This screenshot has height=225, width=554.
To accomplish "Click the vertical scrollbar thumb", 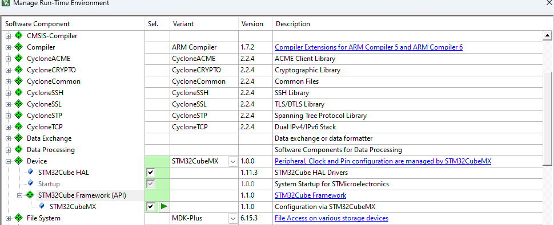I will coord(547,118).
